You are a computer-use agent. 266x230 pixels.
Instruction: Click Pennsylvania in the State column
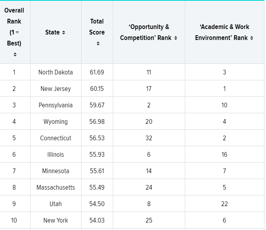tap(56, 105)
